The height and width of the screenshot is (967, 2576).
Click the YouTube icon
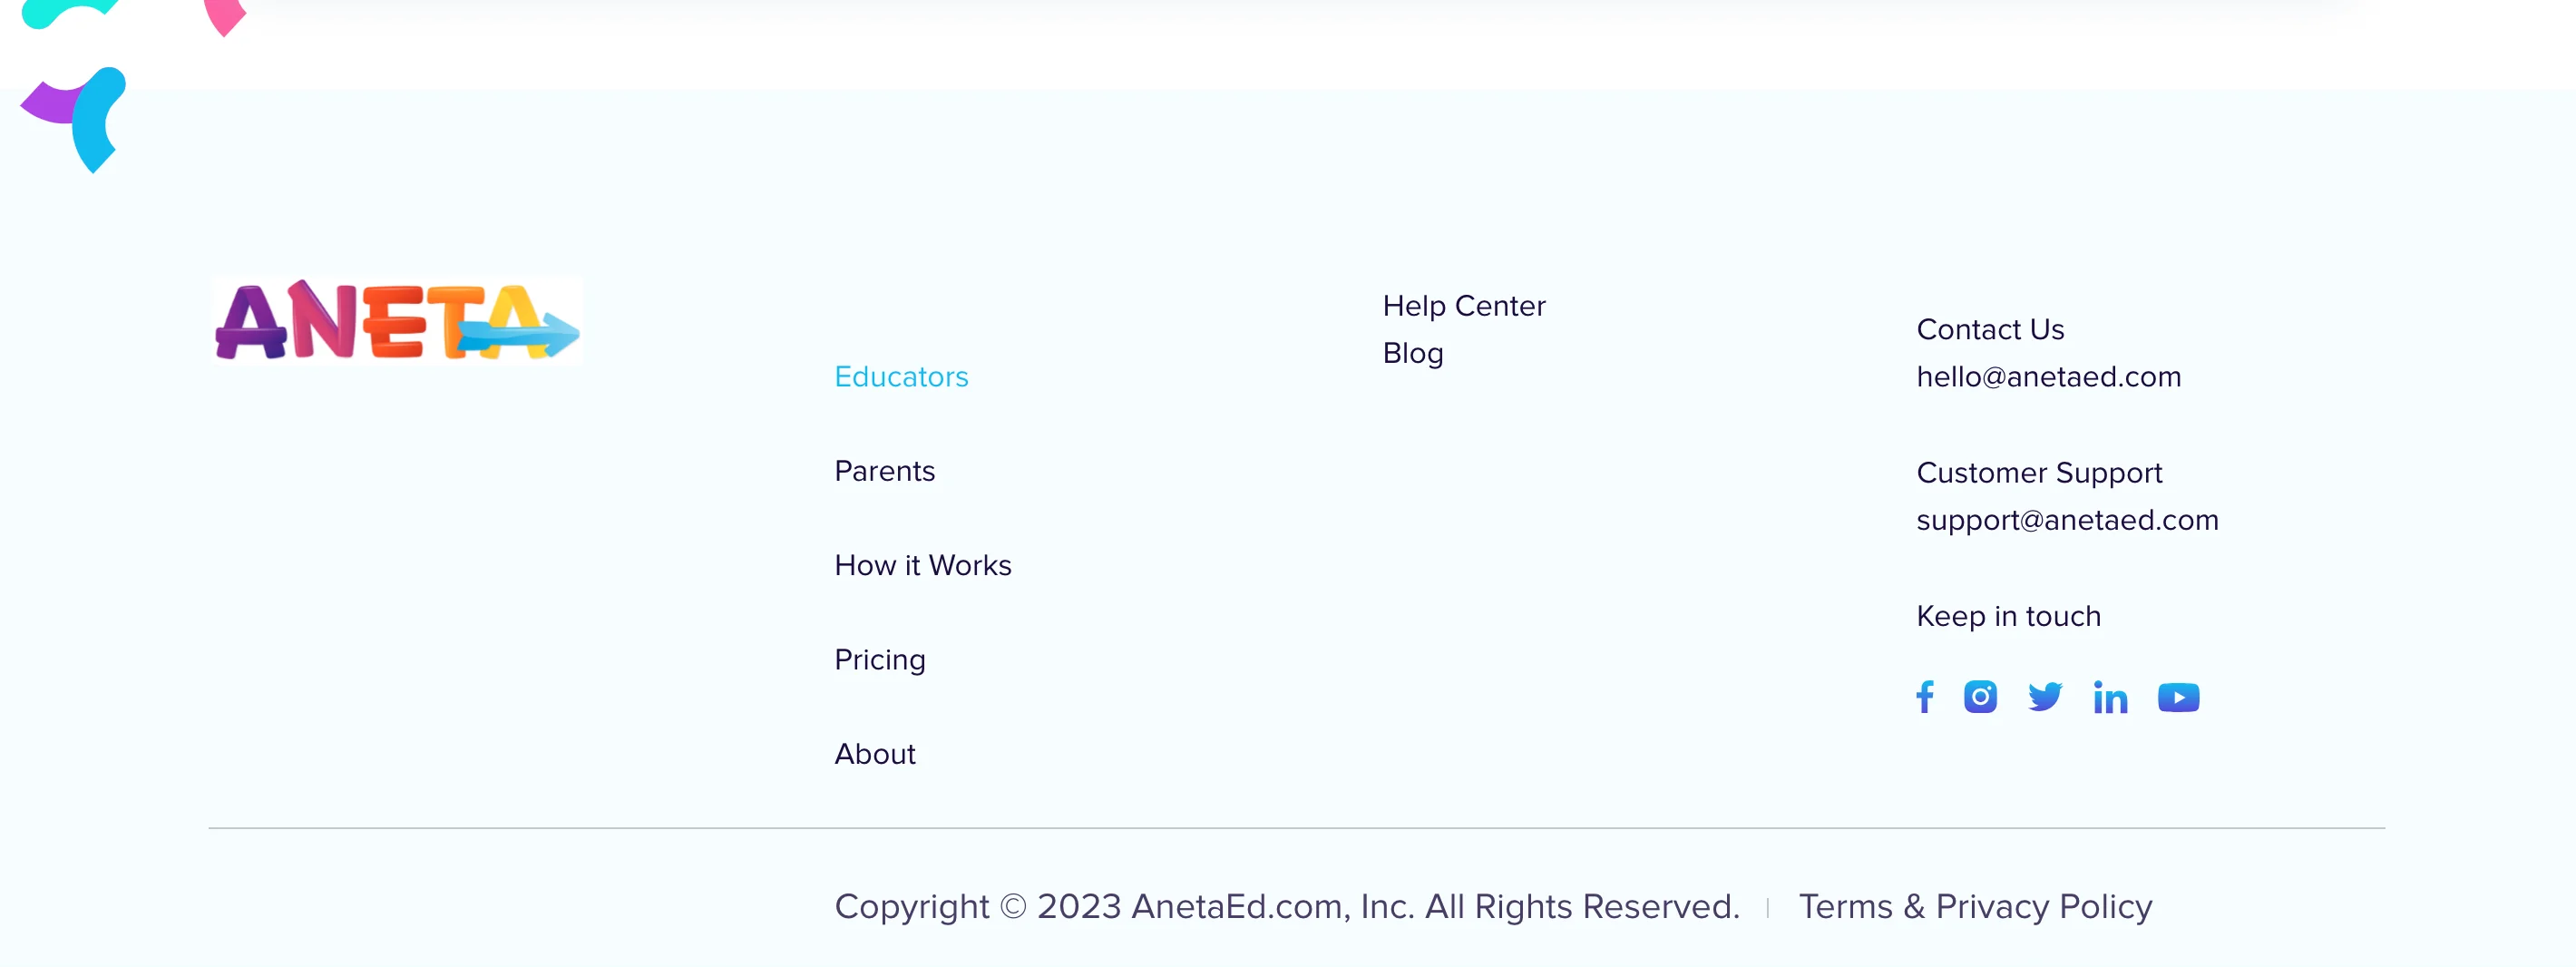tap(2178, 697)
